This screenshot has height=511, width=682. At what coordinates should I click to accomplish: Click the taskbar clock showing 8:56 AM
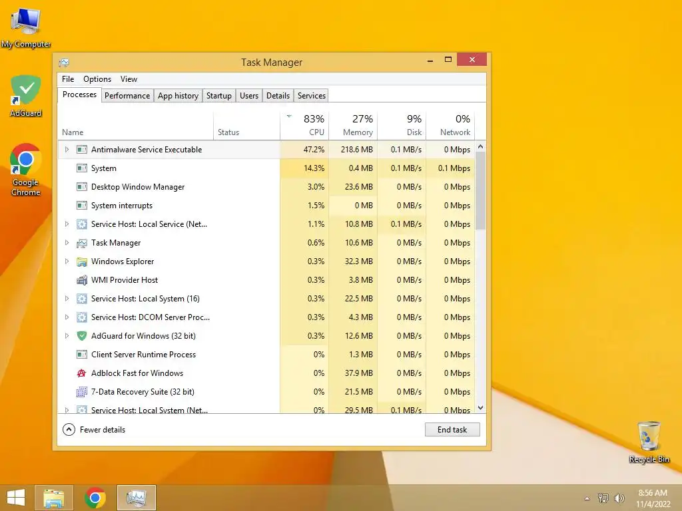tap(653, 498)
